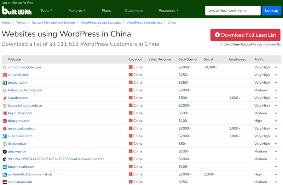Click Signup for Free link
283x185 pixels.
(23, 3)
